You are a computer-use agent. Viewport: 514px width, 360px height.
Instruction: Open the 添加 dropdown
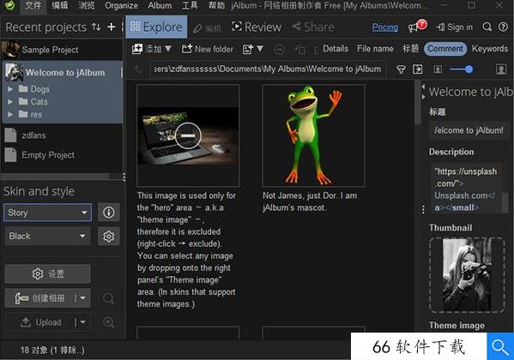tap(151, 49)
